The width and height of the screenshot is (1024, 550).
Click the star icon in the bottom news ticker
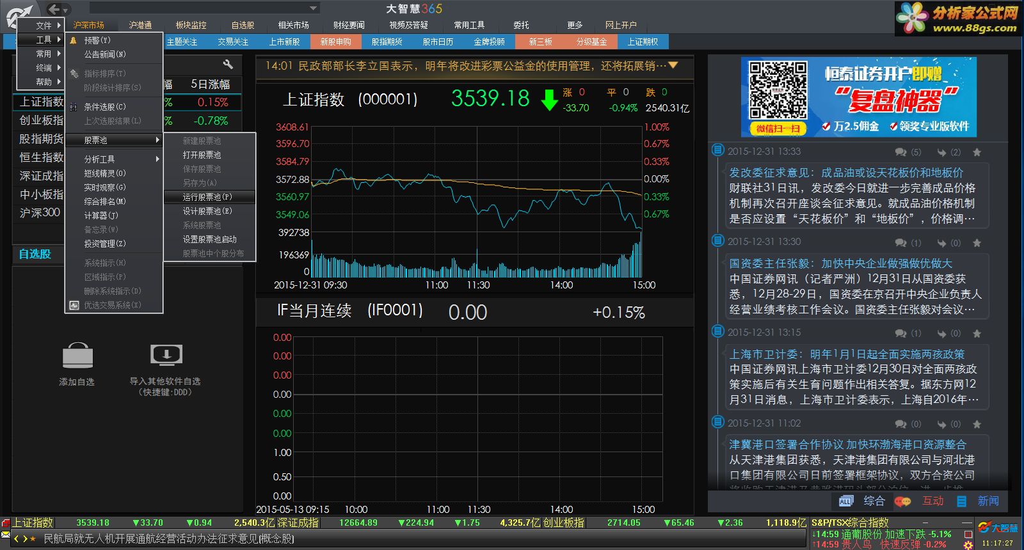coord(33,539)
